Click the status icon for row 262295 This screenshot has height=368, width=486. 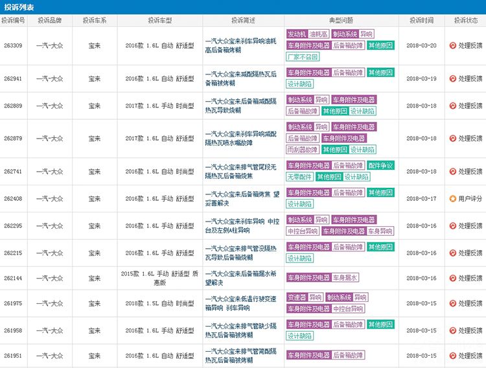[x=452, y=225]
